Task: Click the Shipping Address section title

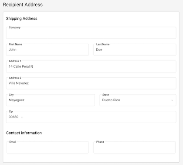Action: point(22,18)
